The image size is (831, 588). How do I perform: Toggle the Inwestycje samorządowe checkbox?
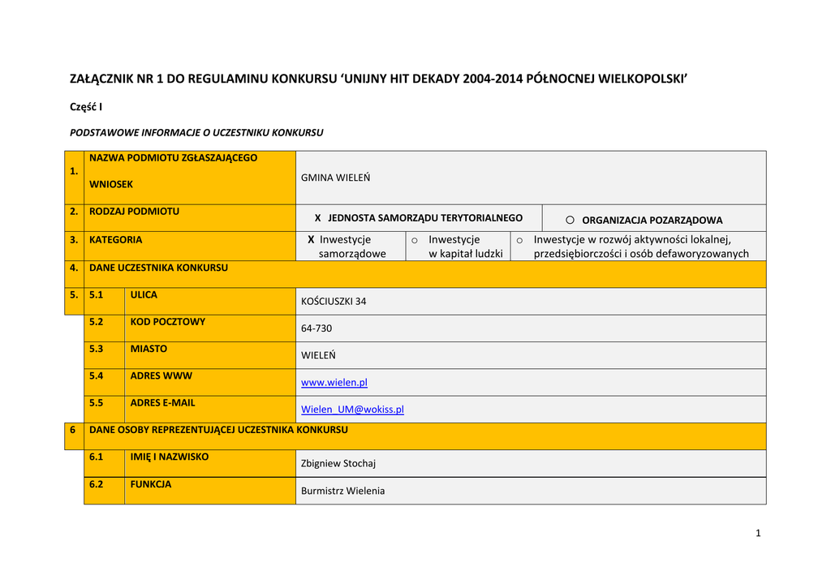point(311,239)
